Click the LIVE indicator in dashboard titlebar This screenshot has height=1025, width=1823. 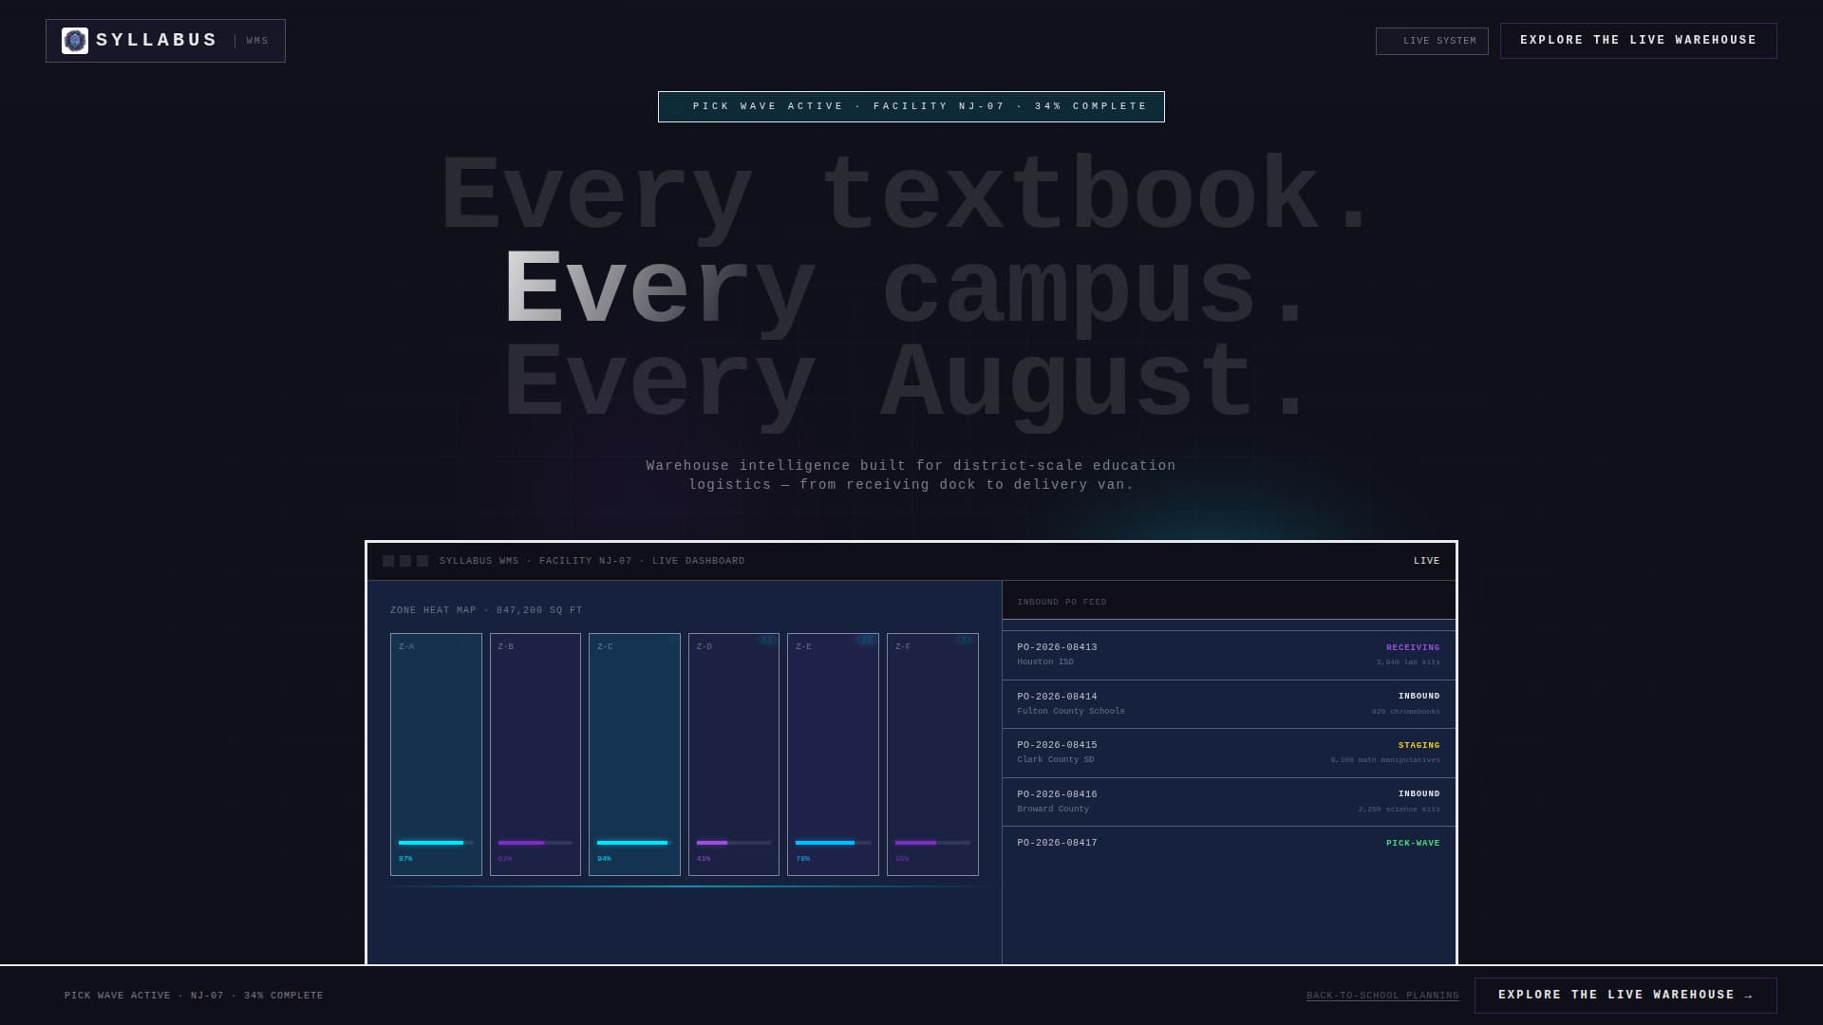(x=1426, y=561)
